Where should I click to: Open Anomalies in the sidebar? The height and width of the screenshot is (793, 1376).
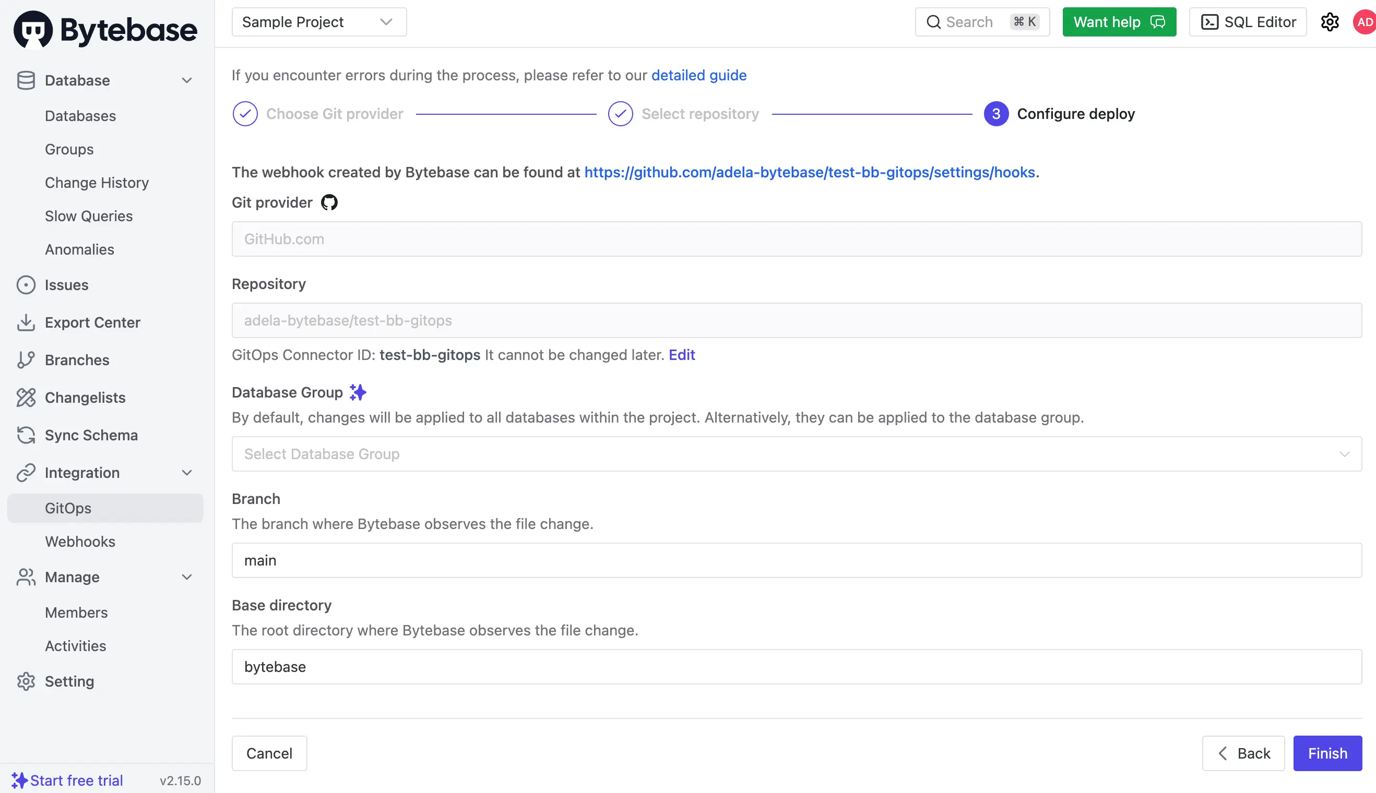(79, 249)
